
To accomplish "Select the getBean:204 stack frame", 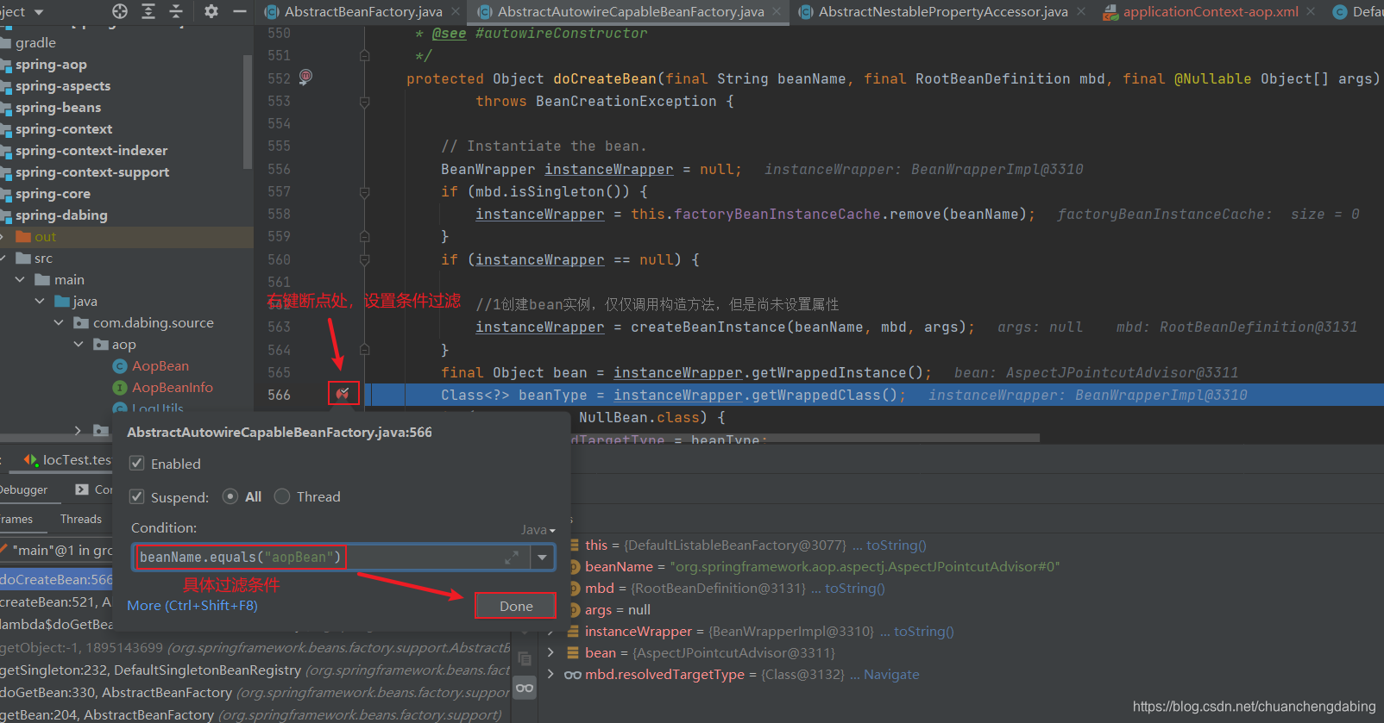I will click(255, 714).
